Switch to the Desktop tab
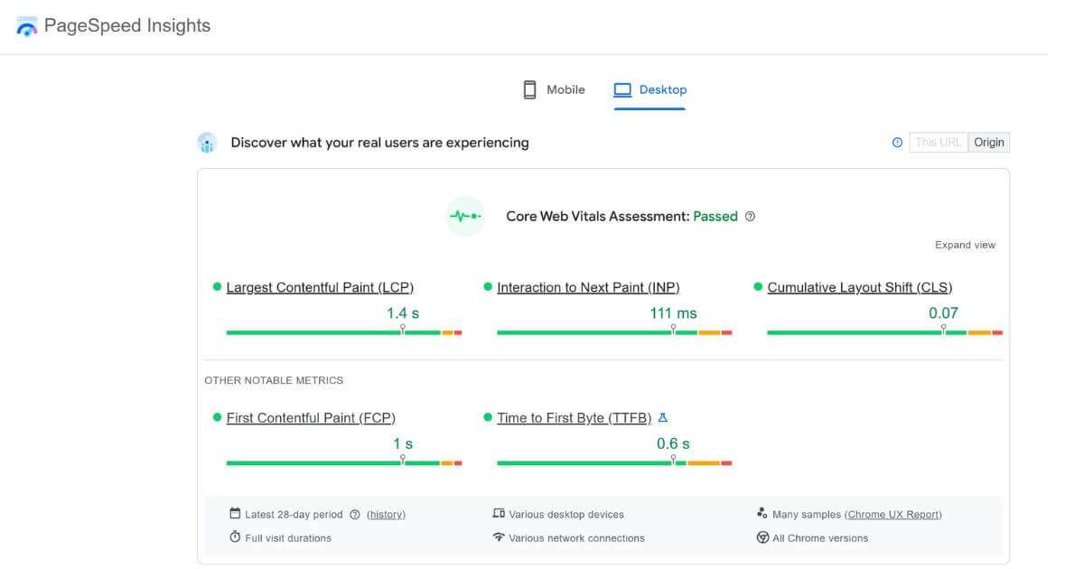 pyautogui.click(x=664, y=89)
